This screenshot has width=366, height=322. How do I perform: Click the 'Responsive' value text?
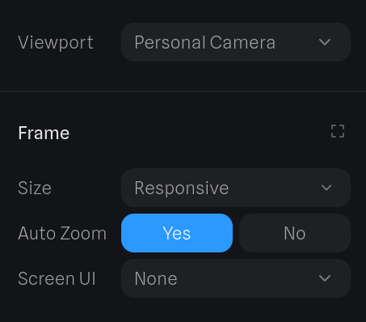182,188
